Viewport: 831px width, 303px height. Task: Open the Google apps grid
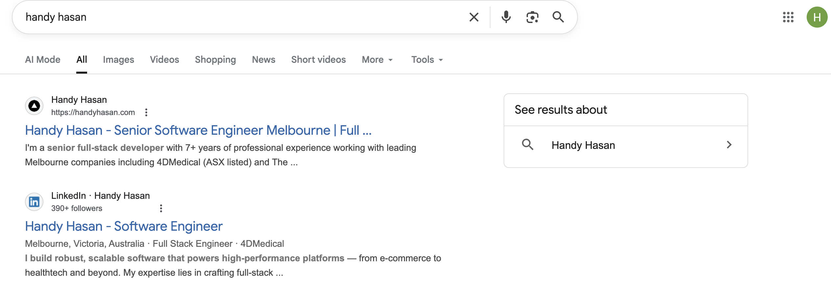(x=788, y=17)
